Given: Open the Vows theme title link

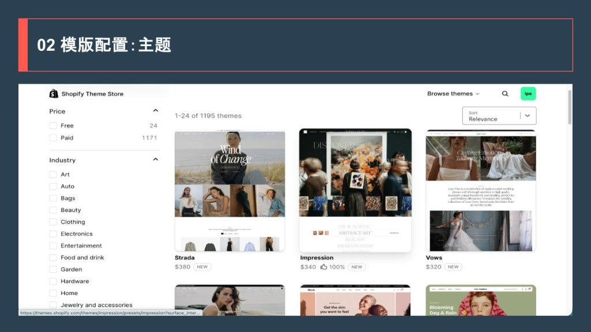Looking at the screenshot, I should (434, 258).
